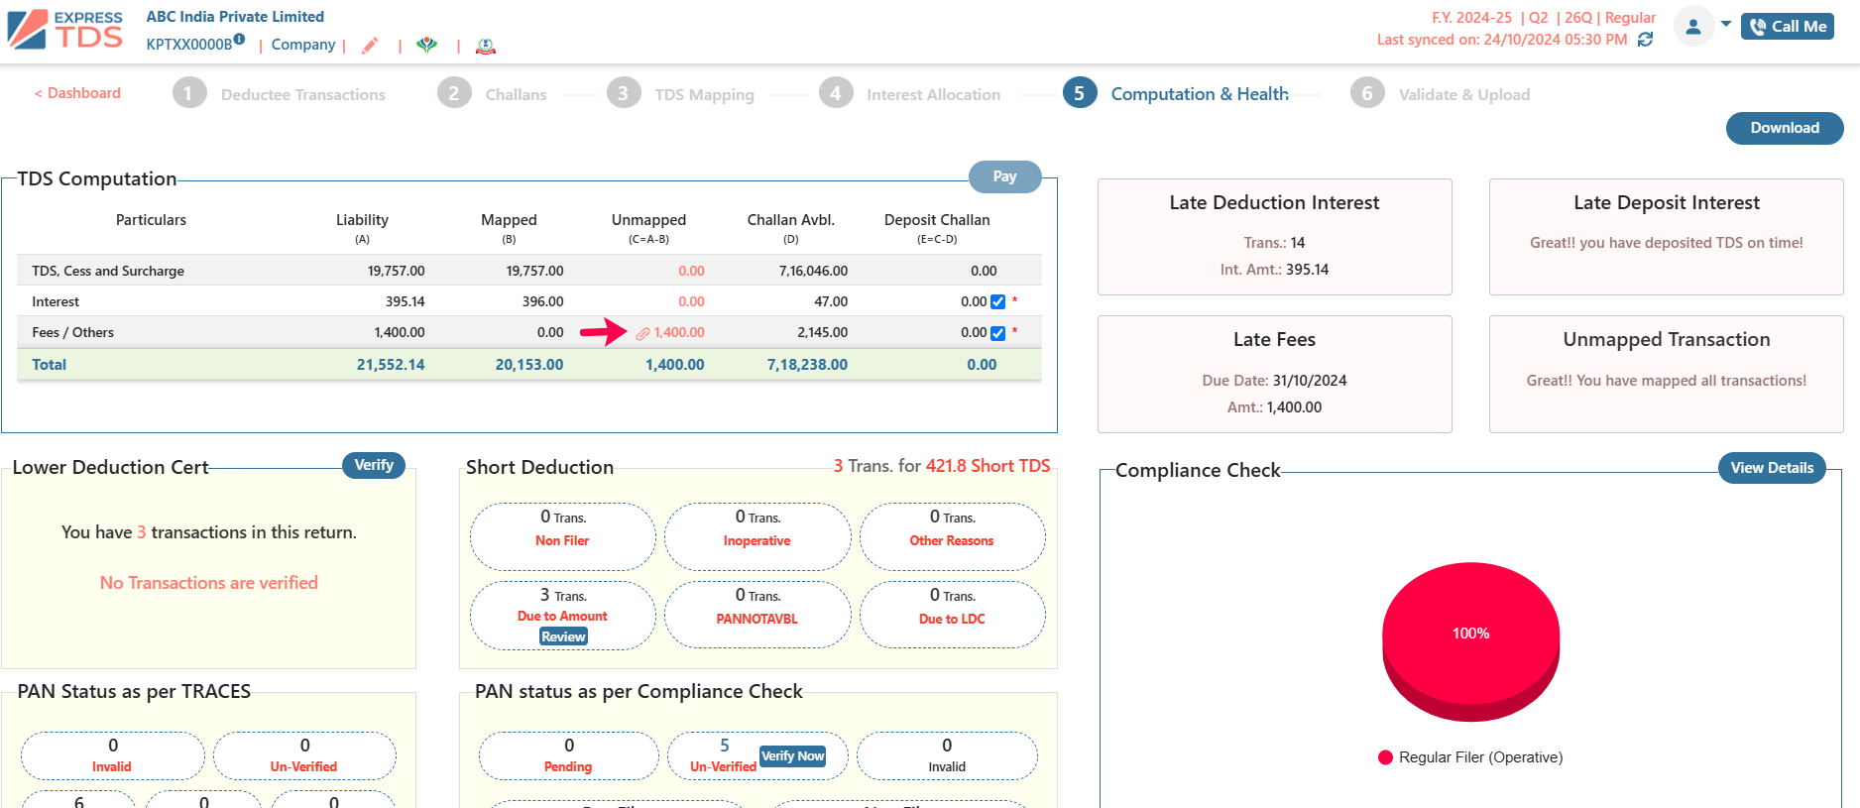Click the Verify button for Lower Deduction Cert
This screenshot has height=808, width=1860.
(x=374, y=465)
